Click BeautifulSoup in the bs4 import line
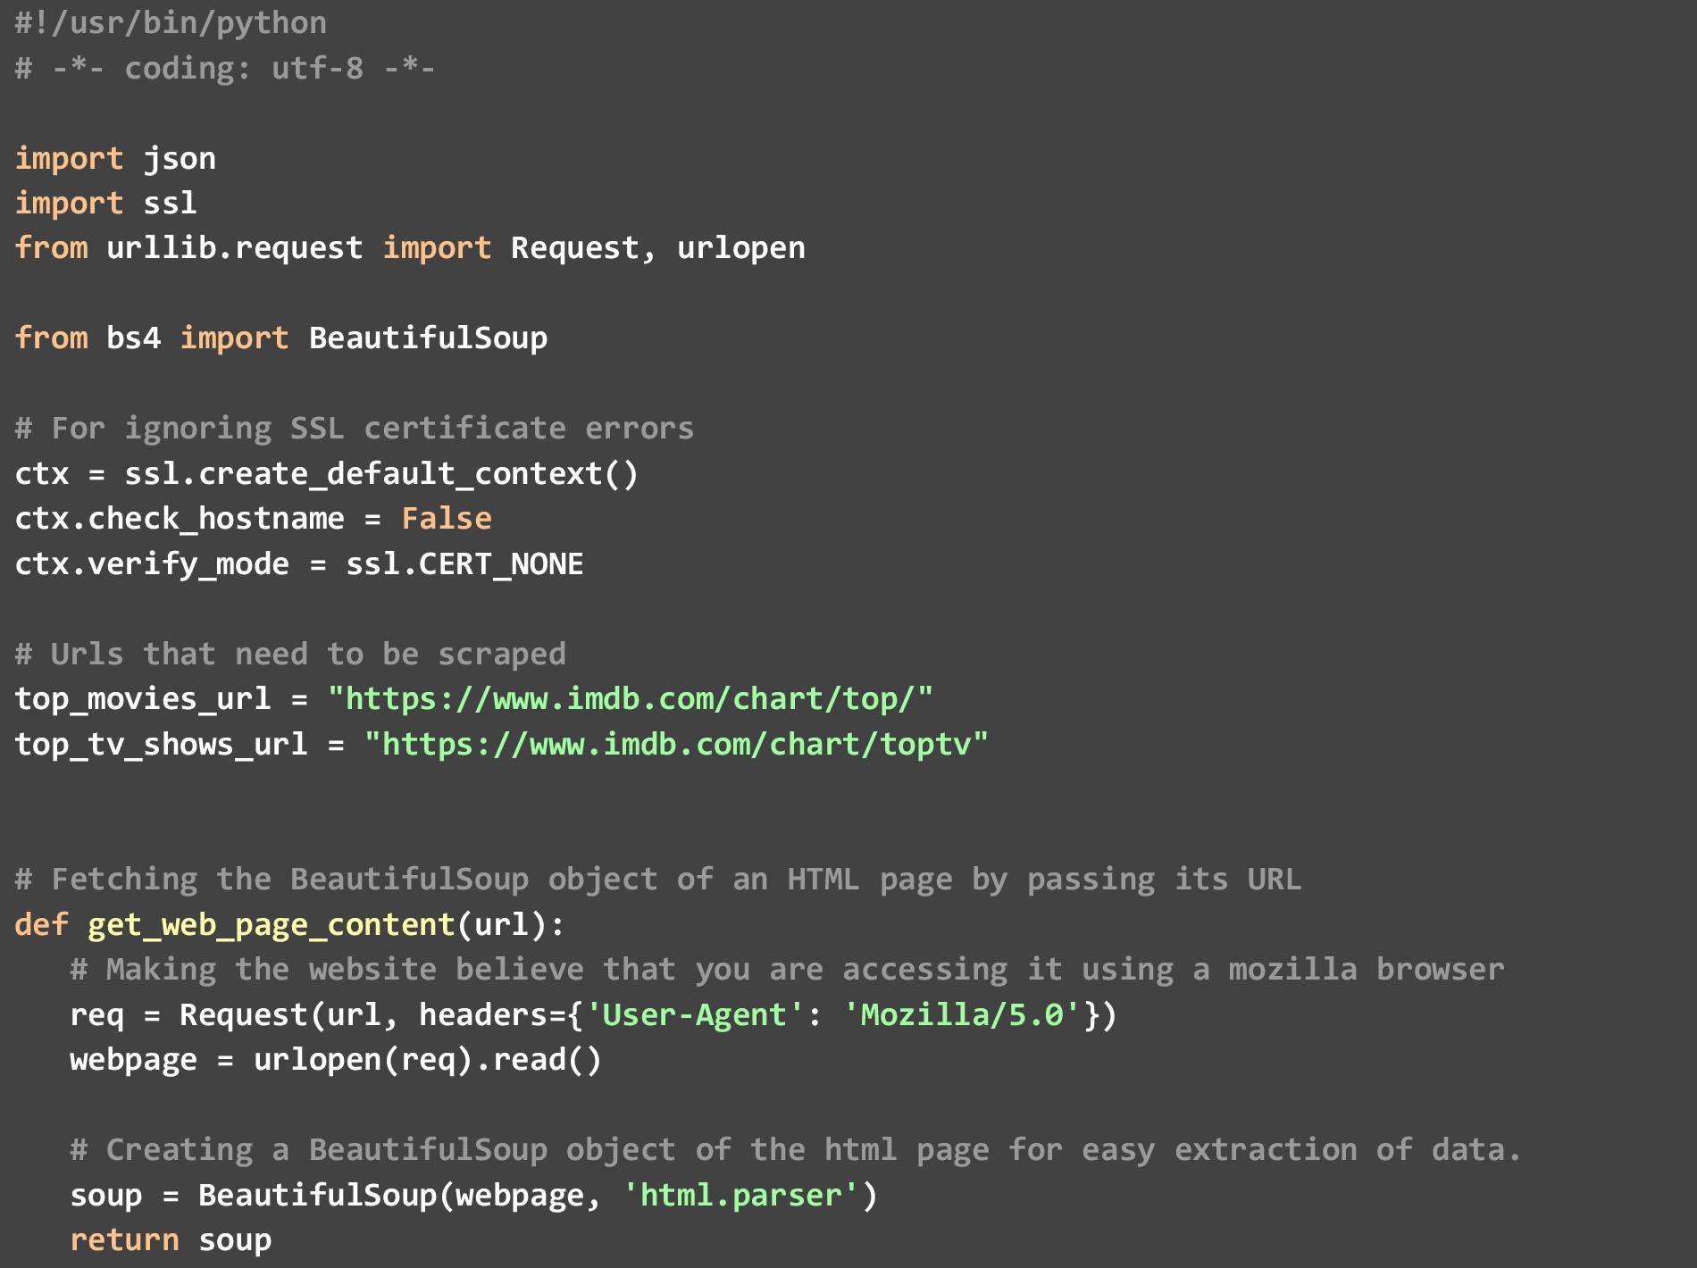1697x1268 pixels. click(428, 338)
